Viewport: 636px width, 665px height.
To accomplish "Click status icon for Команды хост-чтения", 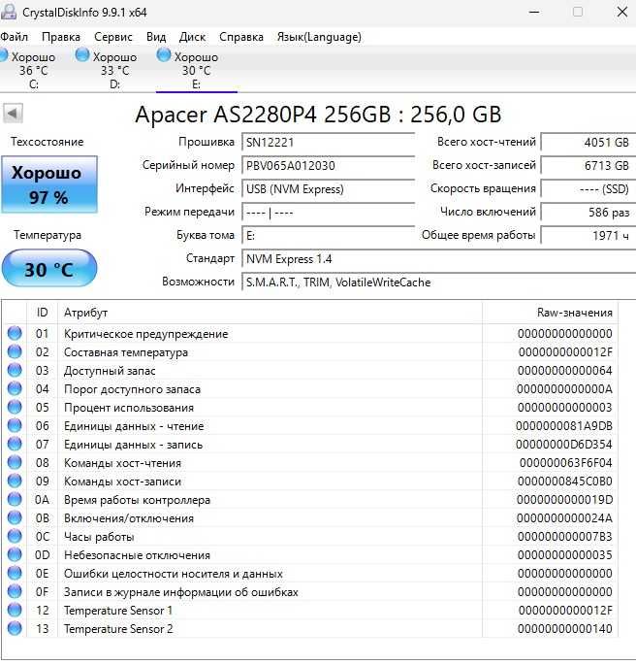I will click(x=15, y=462).
